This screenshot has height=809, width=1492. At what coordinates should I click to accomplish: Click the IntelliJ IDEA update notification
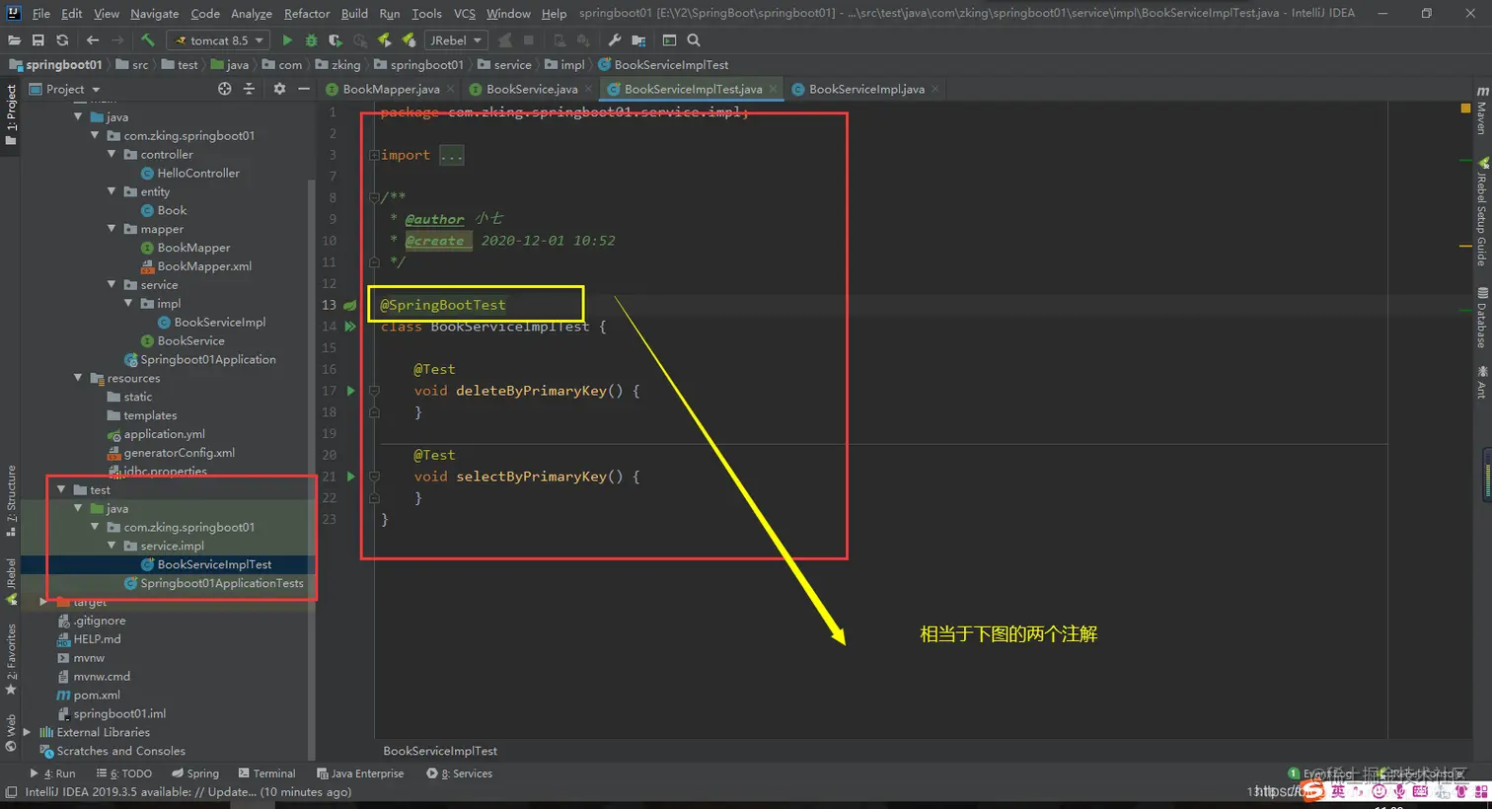(187, 791)
